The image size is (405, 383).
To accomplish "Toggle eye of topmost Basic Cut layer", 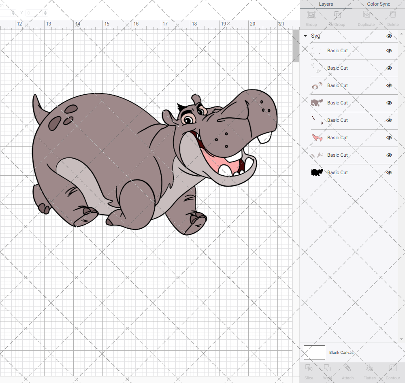I will pyautogui.click(x=389, y=50).
